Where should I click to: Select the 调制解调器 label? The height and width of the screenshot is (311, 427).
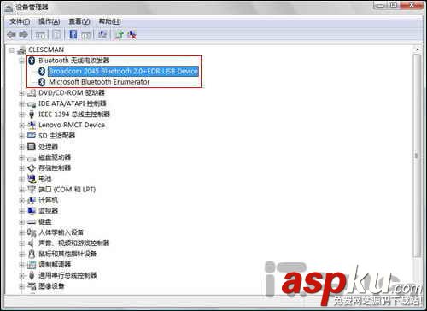coord(55,265)
